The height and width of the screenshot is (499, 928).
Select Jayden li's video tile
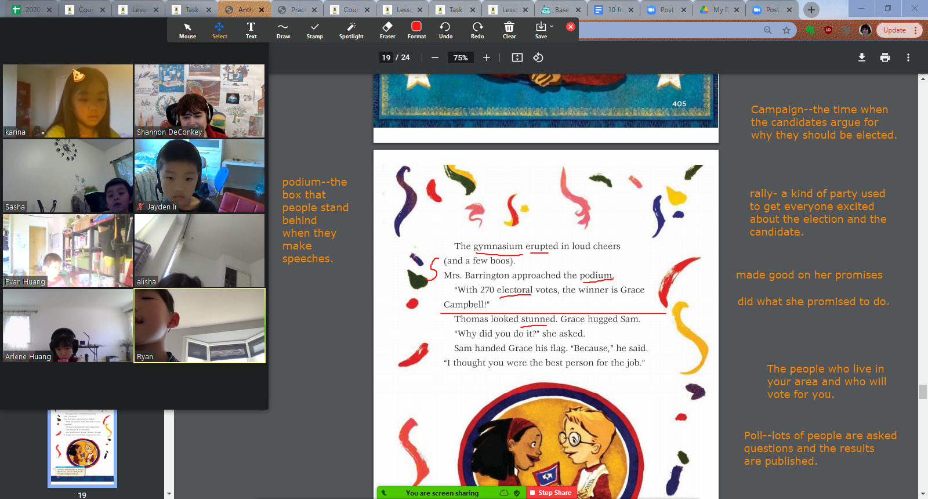click(200, 176)
